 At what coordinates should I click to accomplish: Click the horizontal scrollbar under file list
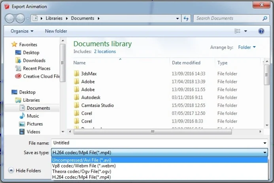pos(153,132)
